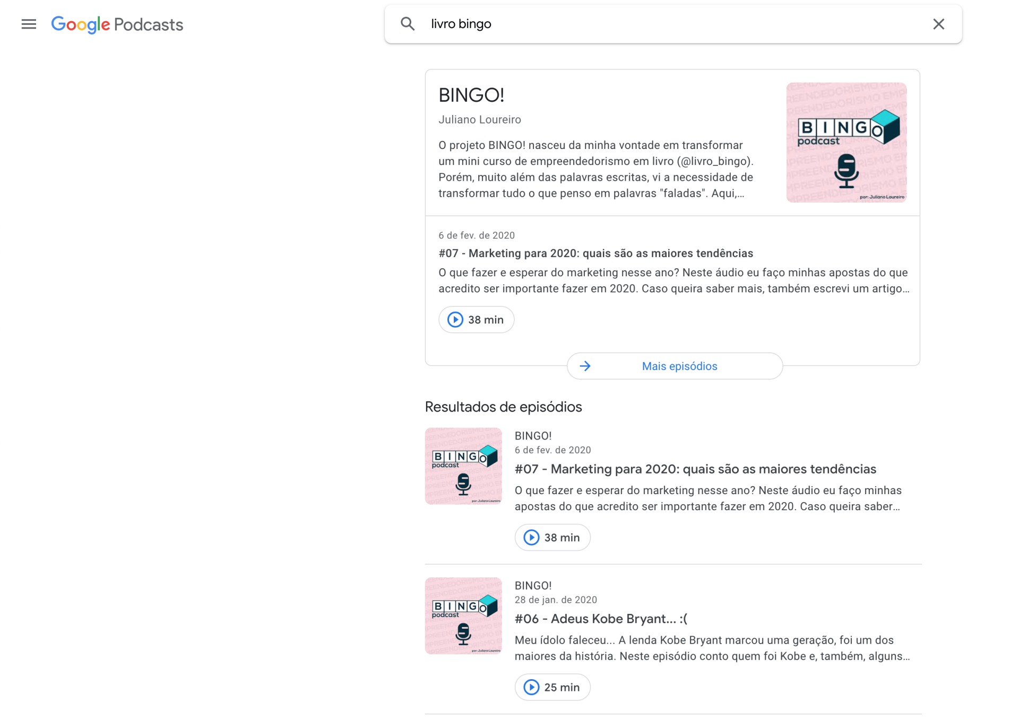The height and width of the screenshot is (720, 1019).
Task: Open episode #06 - Adeus Kobe Bryant title
Action: click(601, 619)
